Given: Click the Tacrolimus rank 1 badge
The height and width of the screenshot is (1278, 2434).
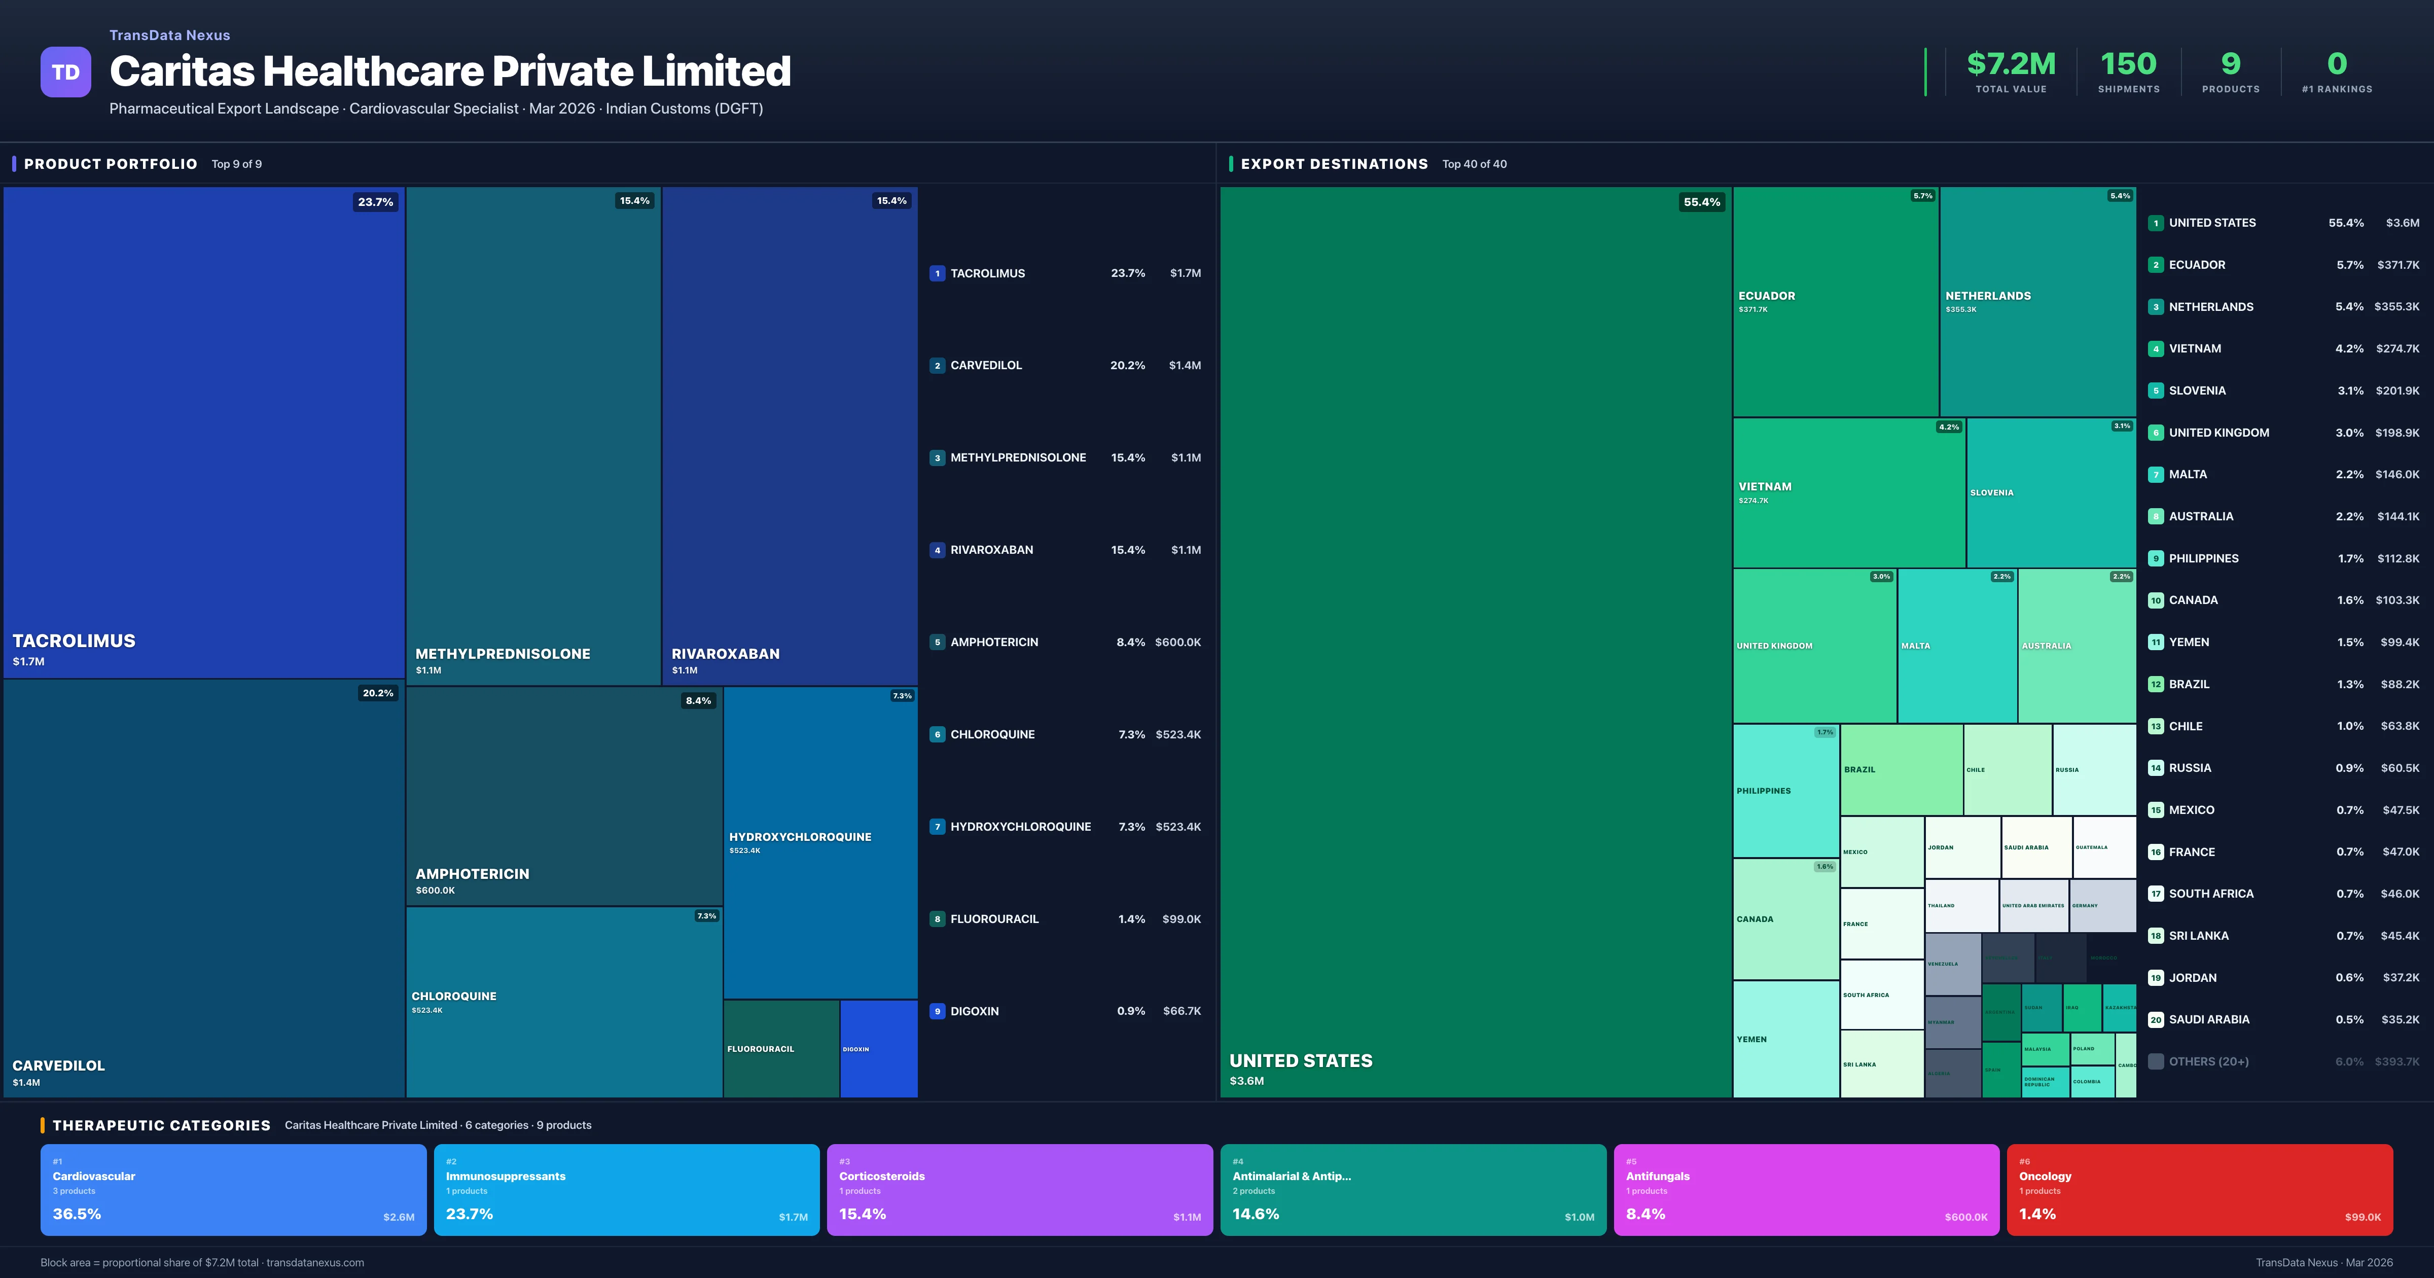Looking at the screenshot, I should point(937,273).
